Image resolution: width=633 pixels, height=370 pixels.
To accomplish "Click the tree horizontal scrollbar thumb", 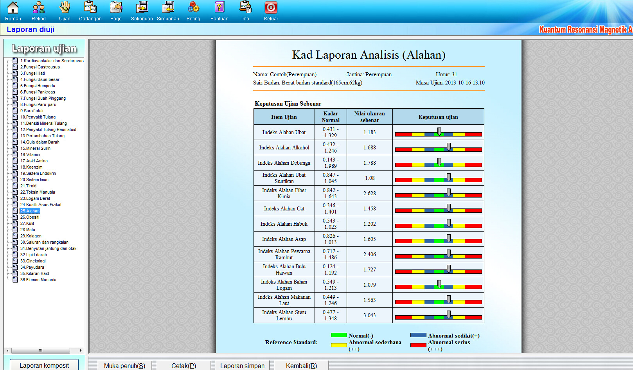I will pos(41,350).
